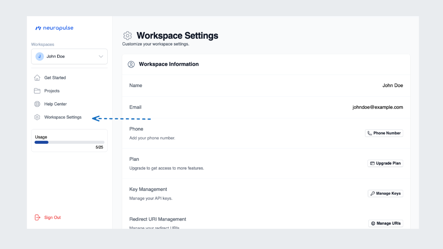The height and width of the screenshot is (249, 443).
Task: Click the key icon on the Manage Keys button
Action: pos(372,193)
